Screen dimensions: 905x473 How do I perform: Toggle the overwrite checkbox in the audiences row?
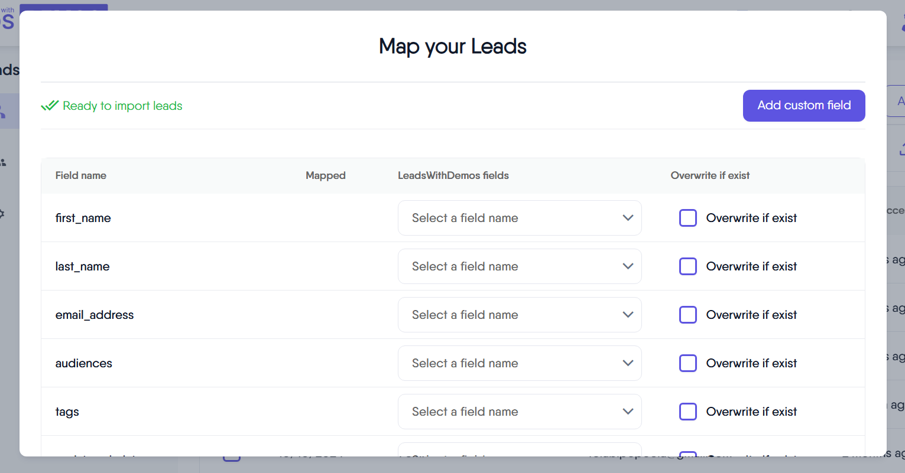point(687,363)
